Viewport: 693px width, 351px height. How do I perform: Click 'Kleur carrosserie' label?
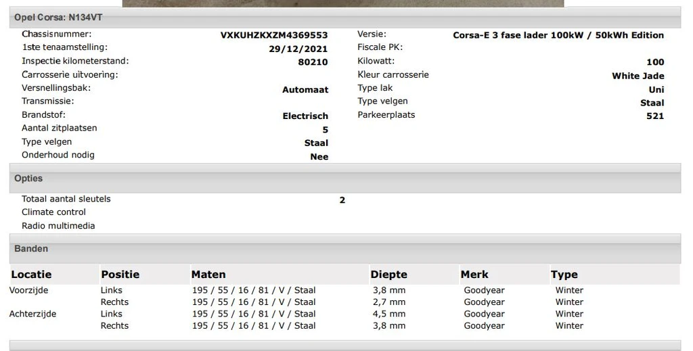tap(393, 74)
